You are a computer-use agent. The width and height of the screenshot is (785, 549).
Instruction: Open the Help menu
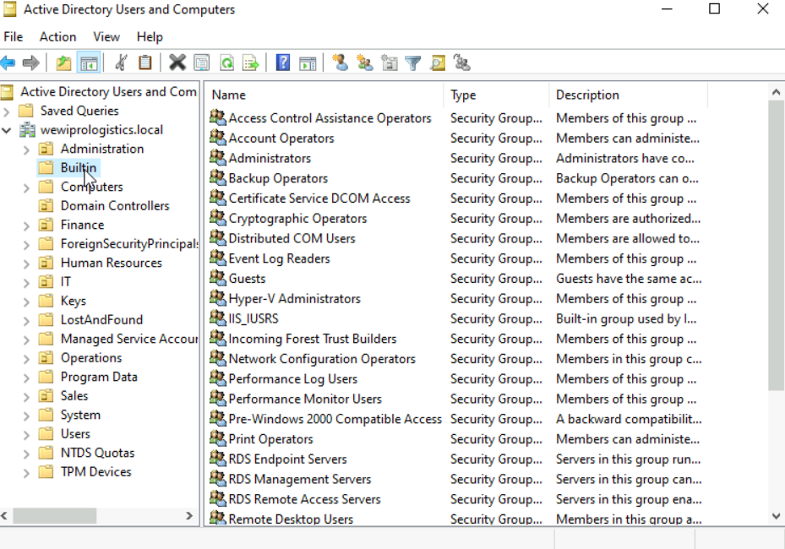click(x=150, y=37)
